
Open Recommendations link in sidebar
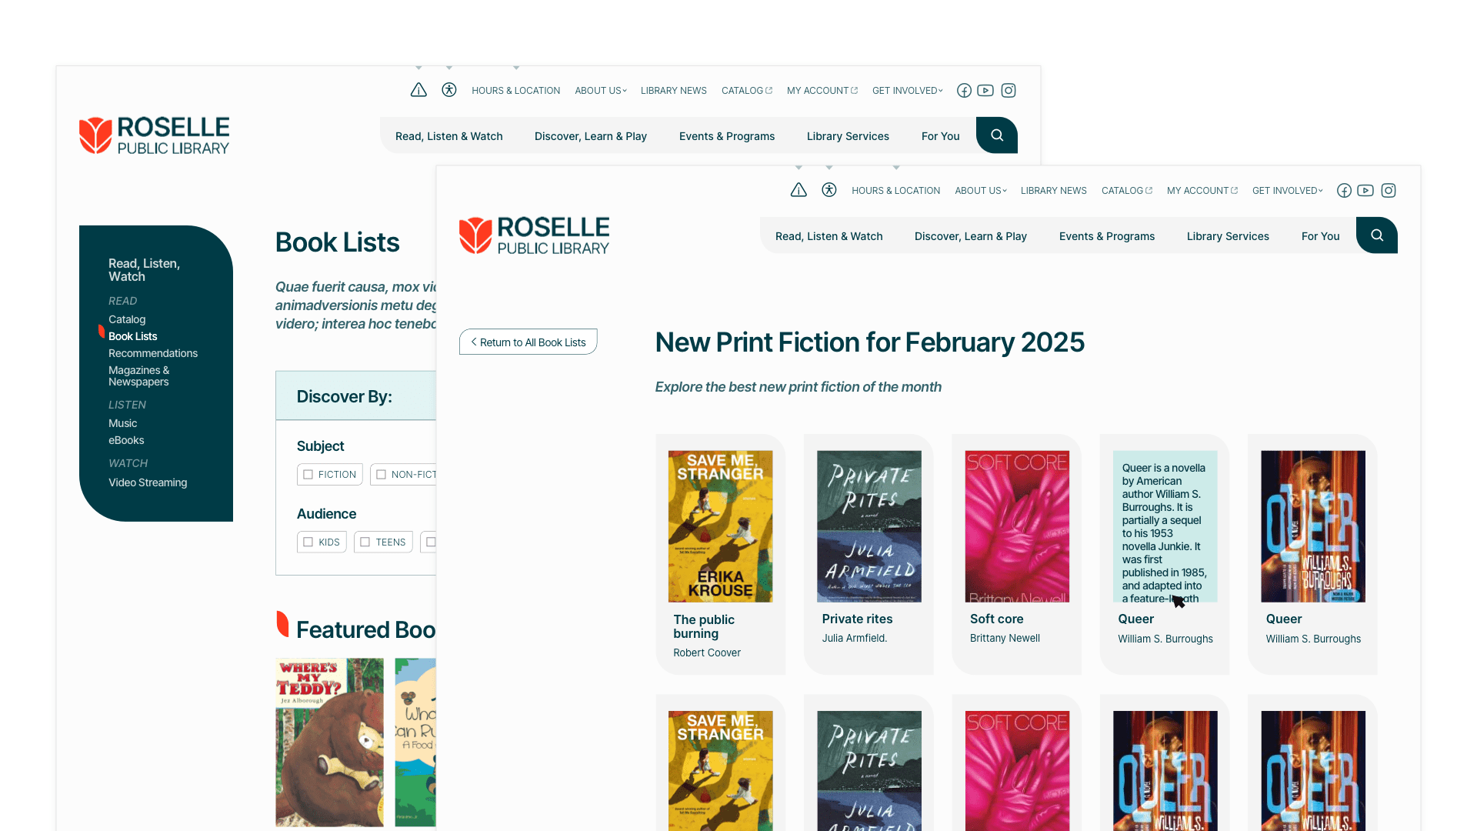153,353
